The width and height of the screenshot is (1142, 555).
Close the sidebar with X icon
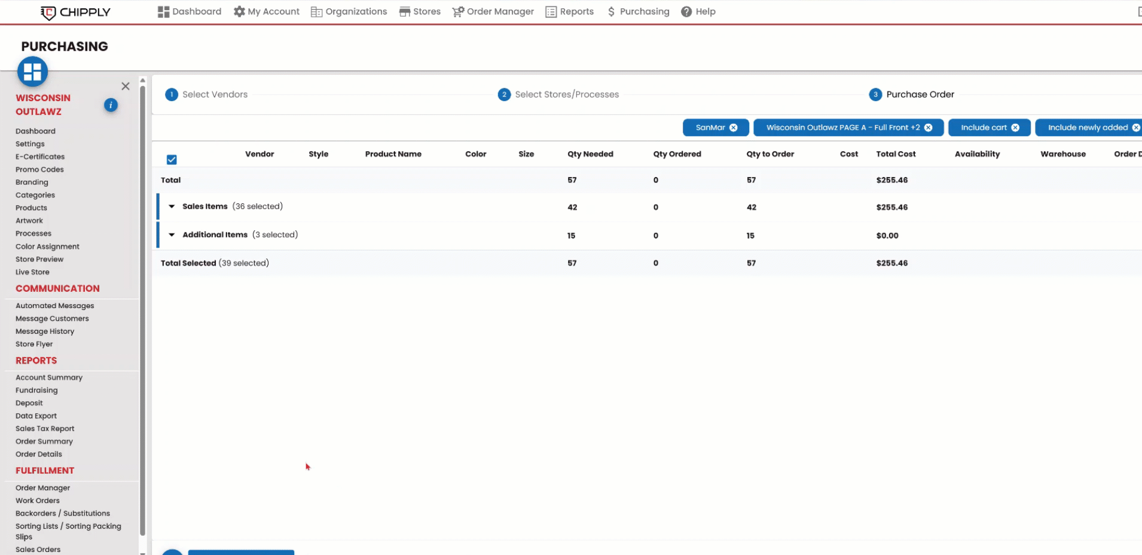click(126, 86)
